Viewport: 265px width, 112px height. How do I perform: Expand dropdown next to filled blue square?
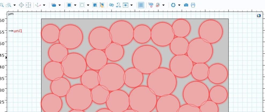tap(75, 5)
